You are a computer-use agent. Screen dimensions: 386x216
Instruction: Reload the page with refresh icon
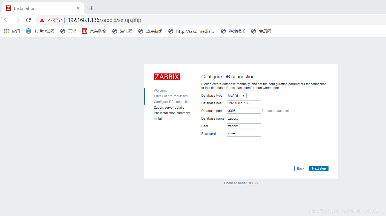tap(28, 20)
